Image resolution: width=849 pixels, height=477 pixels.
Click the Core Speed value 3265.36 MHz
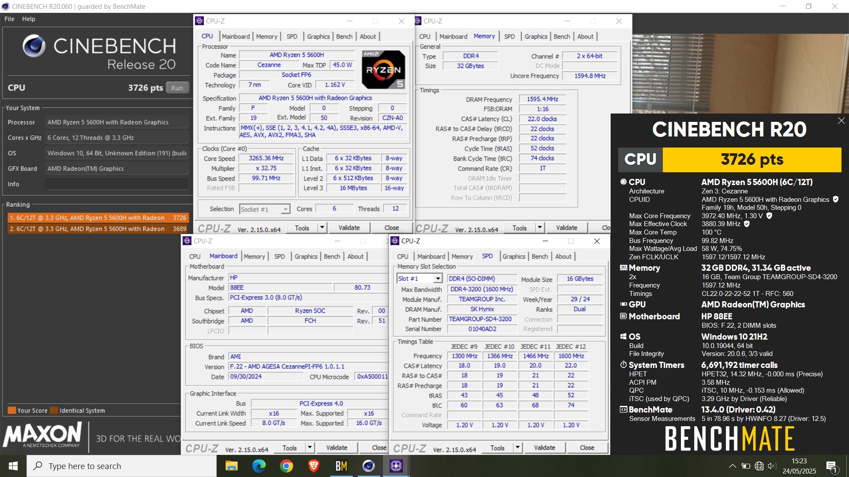(266, 158)
